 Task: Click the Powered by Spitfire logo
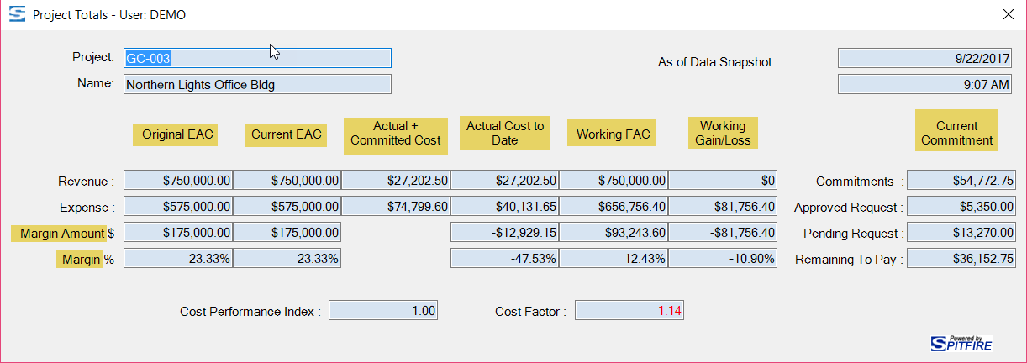(961, 341)
